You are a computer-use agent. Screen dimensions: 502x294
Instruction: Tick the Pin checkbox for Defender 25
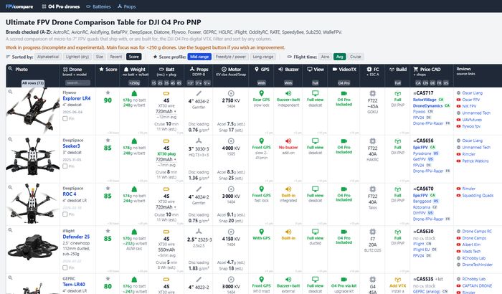pos(65,267)
